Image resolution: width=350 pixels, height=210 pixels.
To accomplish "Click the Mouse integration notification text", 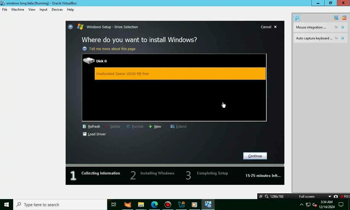I will tap(311, 27).
